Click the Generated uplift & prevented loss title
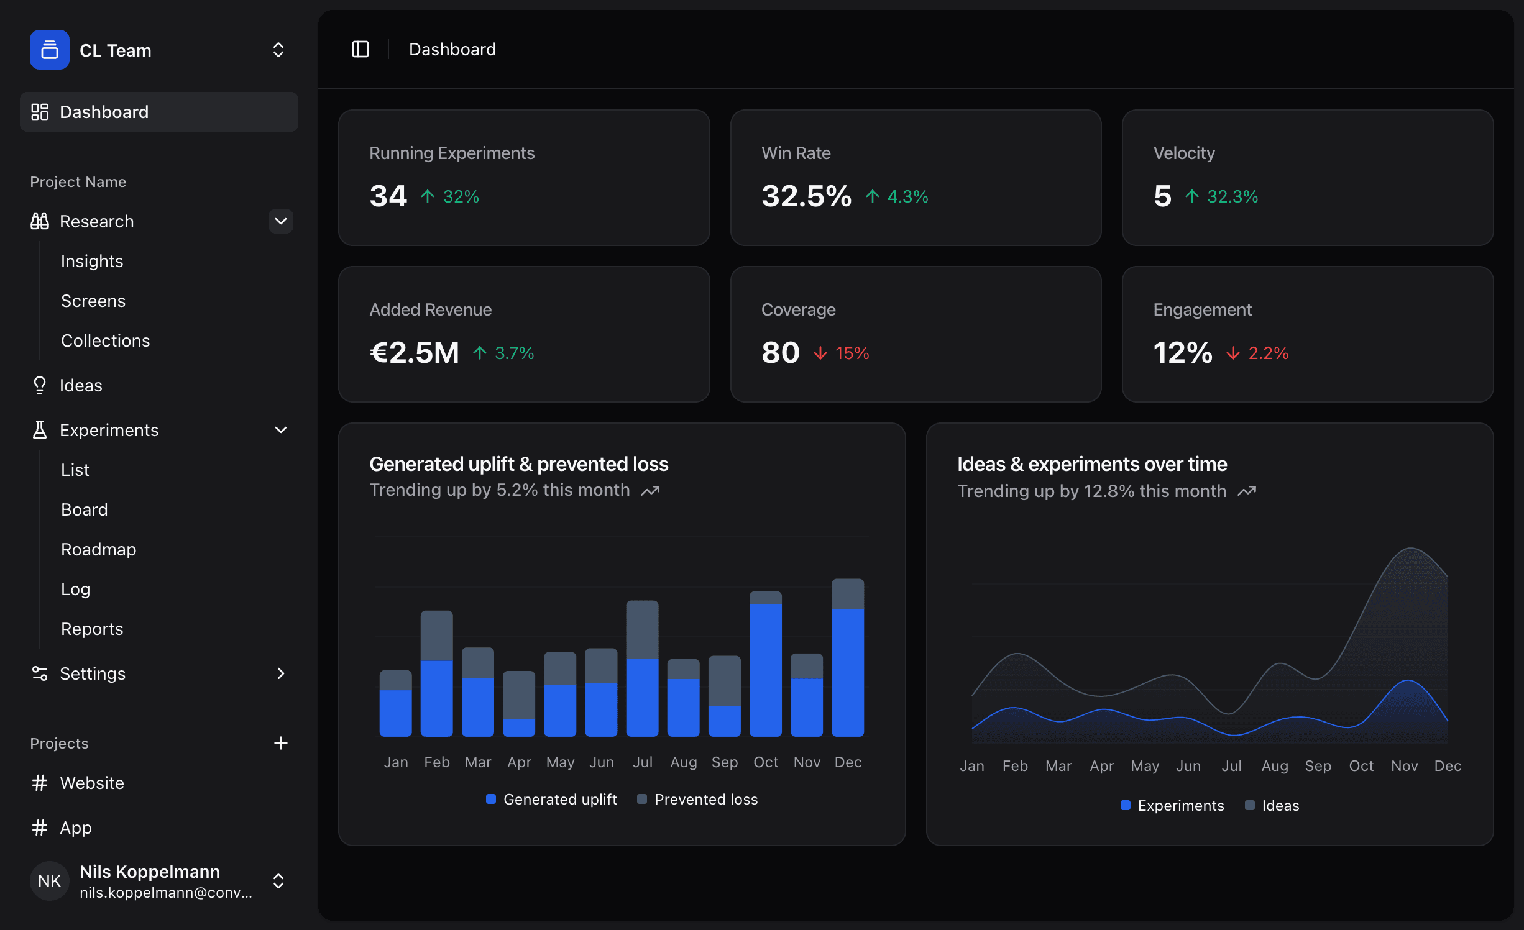 click(x=519, y=464)
